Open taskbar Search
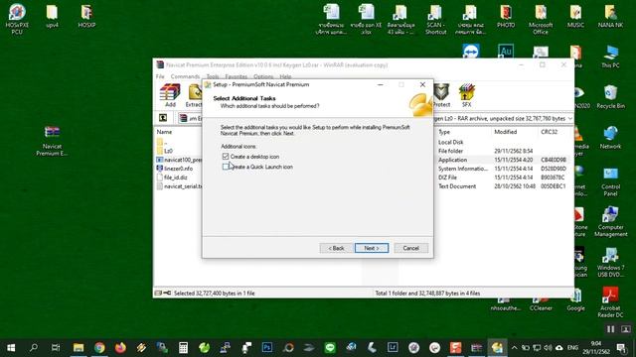This screenshot has height=357, width=636. coord(34,348)
